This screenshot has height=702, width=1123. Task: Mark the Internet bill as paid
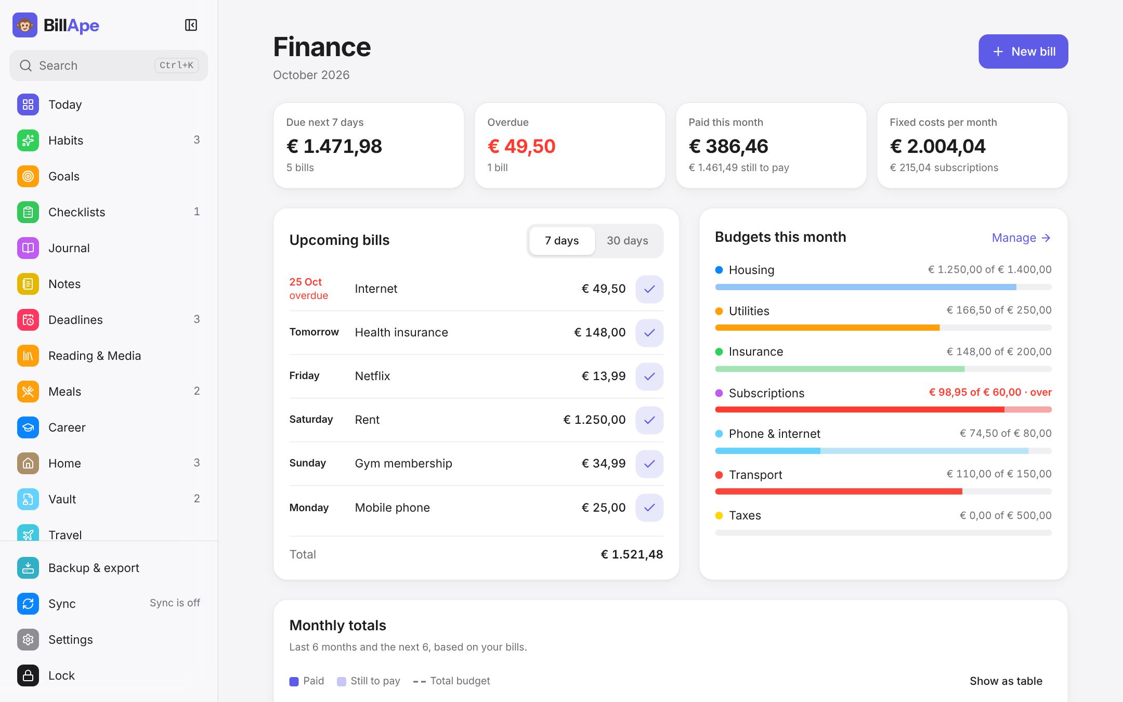coord(649,289)
